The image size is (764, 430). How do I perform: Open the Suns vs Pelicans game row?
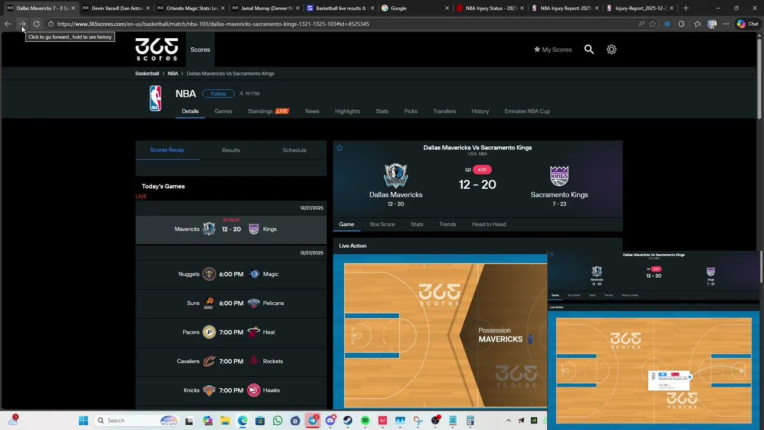pyautogui.click(x=231, y=303)
